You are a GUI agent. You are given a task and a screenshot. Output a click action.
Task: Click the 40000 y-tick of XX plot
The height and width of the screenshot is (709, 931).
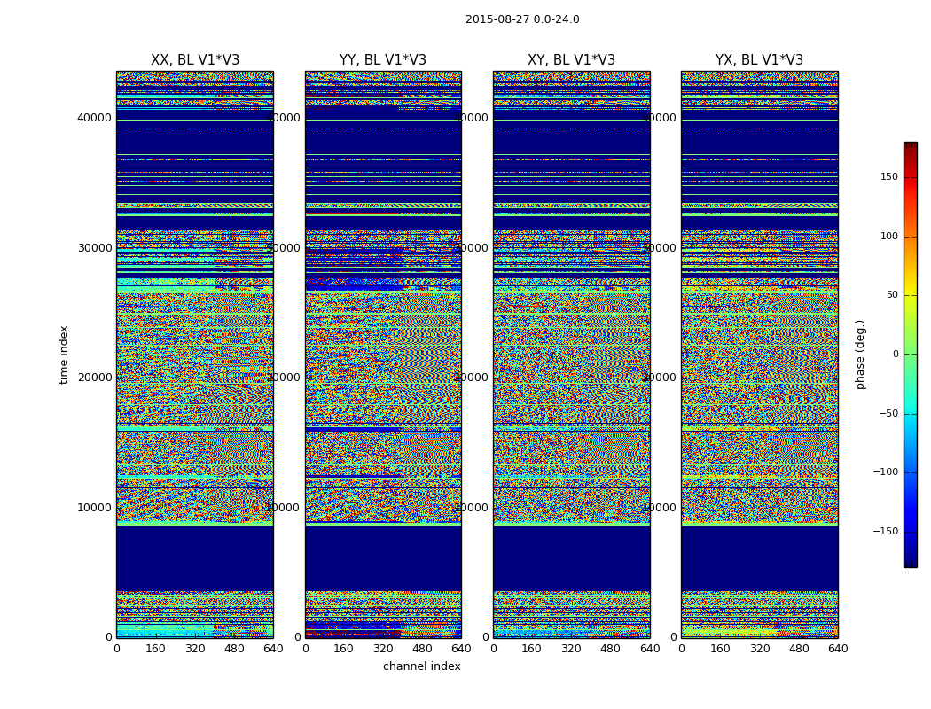point(94,118)
